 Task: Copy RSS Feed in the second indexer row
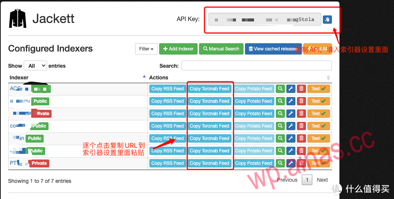tap(167, 101)
